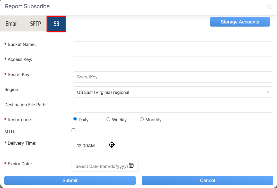Choose Monthly recurrence radio button

[142, 119]
